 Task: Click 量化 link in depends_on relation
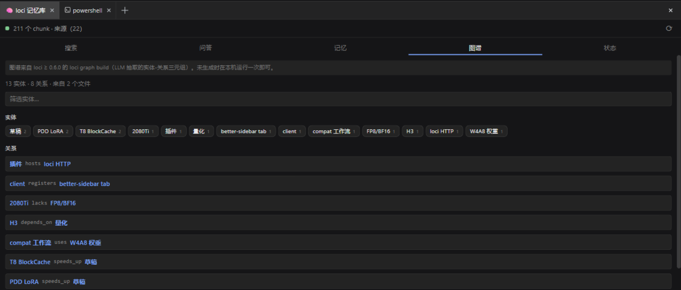click(61, 223)
